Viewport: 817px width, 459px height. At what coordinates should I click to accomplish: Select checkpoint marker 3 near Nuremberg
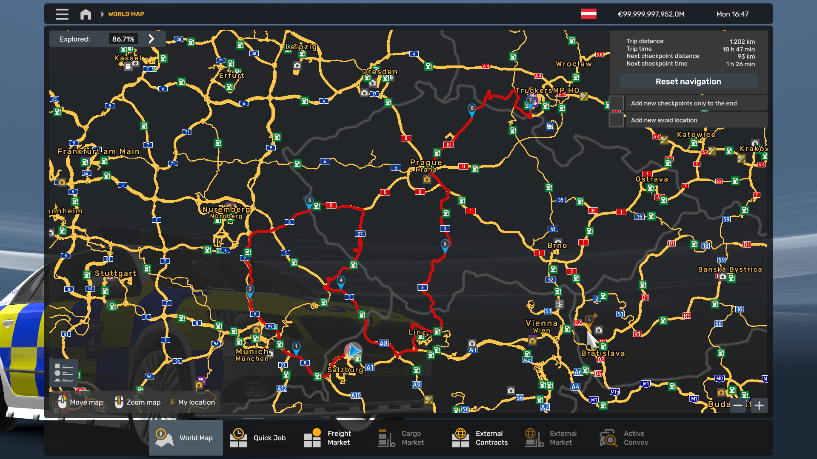tap(309, 201)
